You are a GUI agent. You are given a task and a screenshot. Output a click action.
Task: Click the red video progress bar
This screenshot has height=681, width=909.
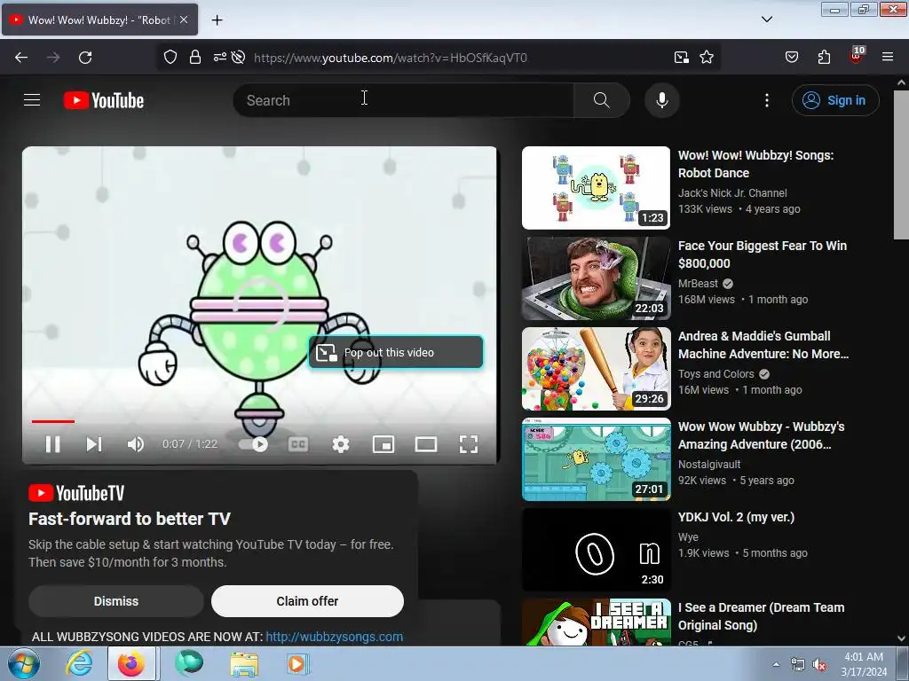[x=52, y=421]
